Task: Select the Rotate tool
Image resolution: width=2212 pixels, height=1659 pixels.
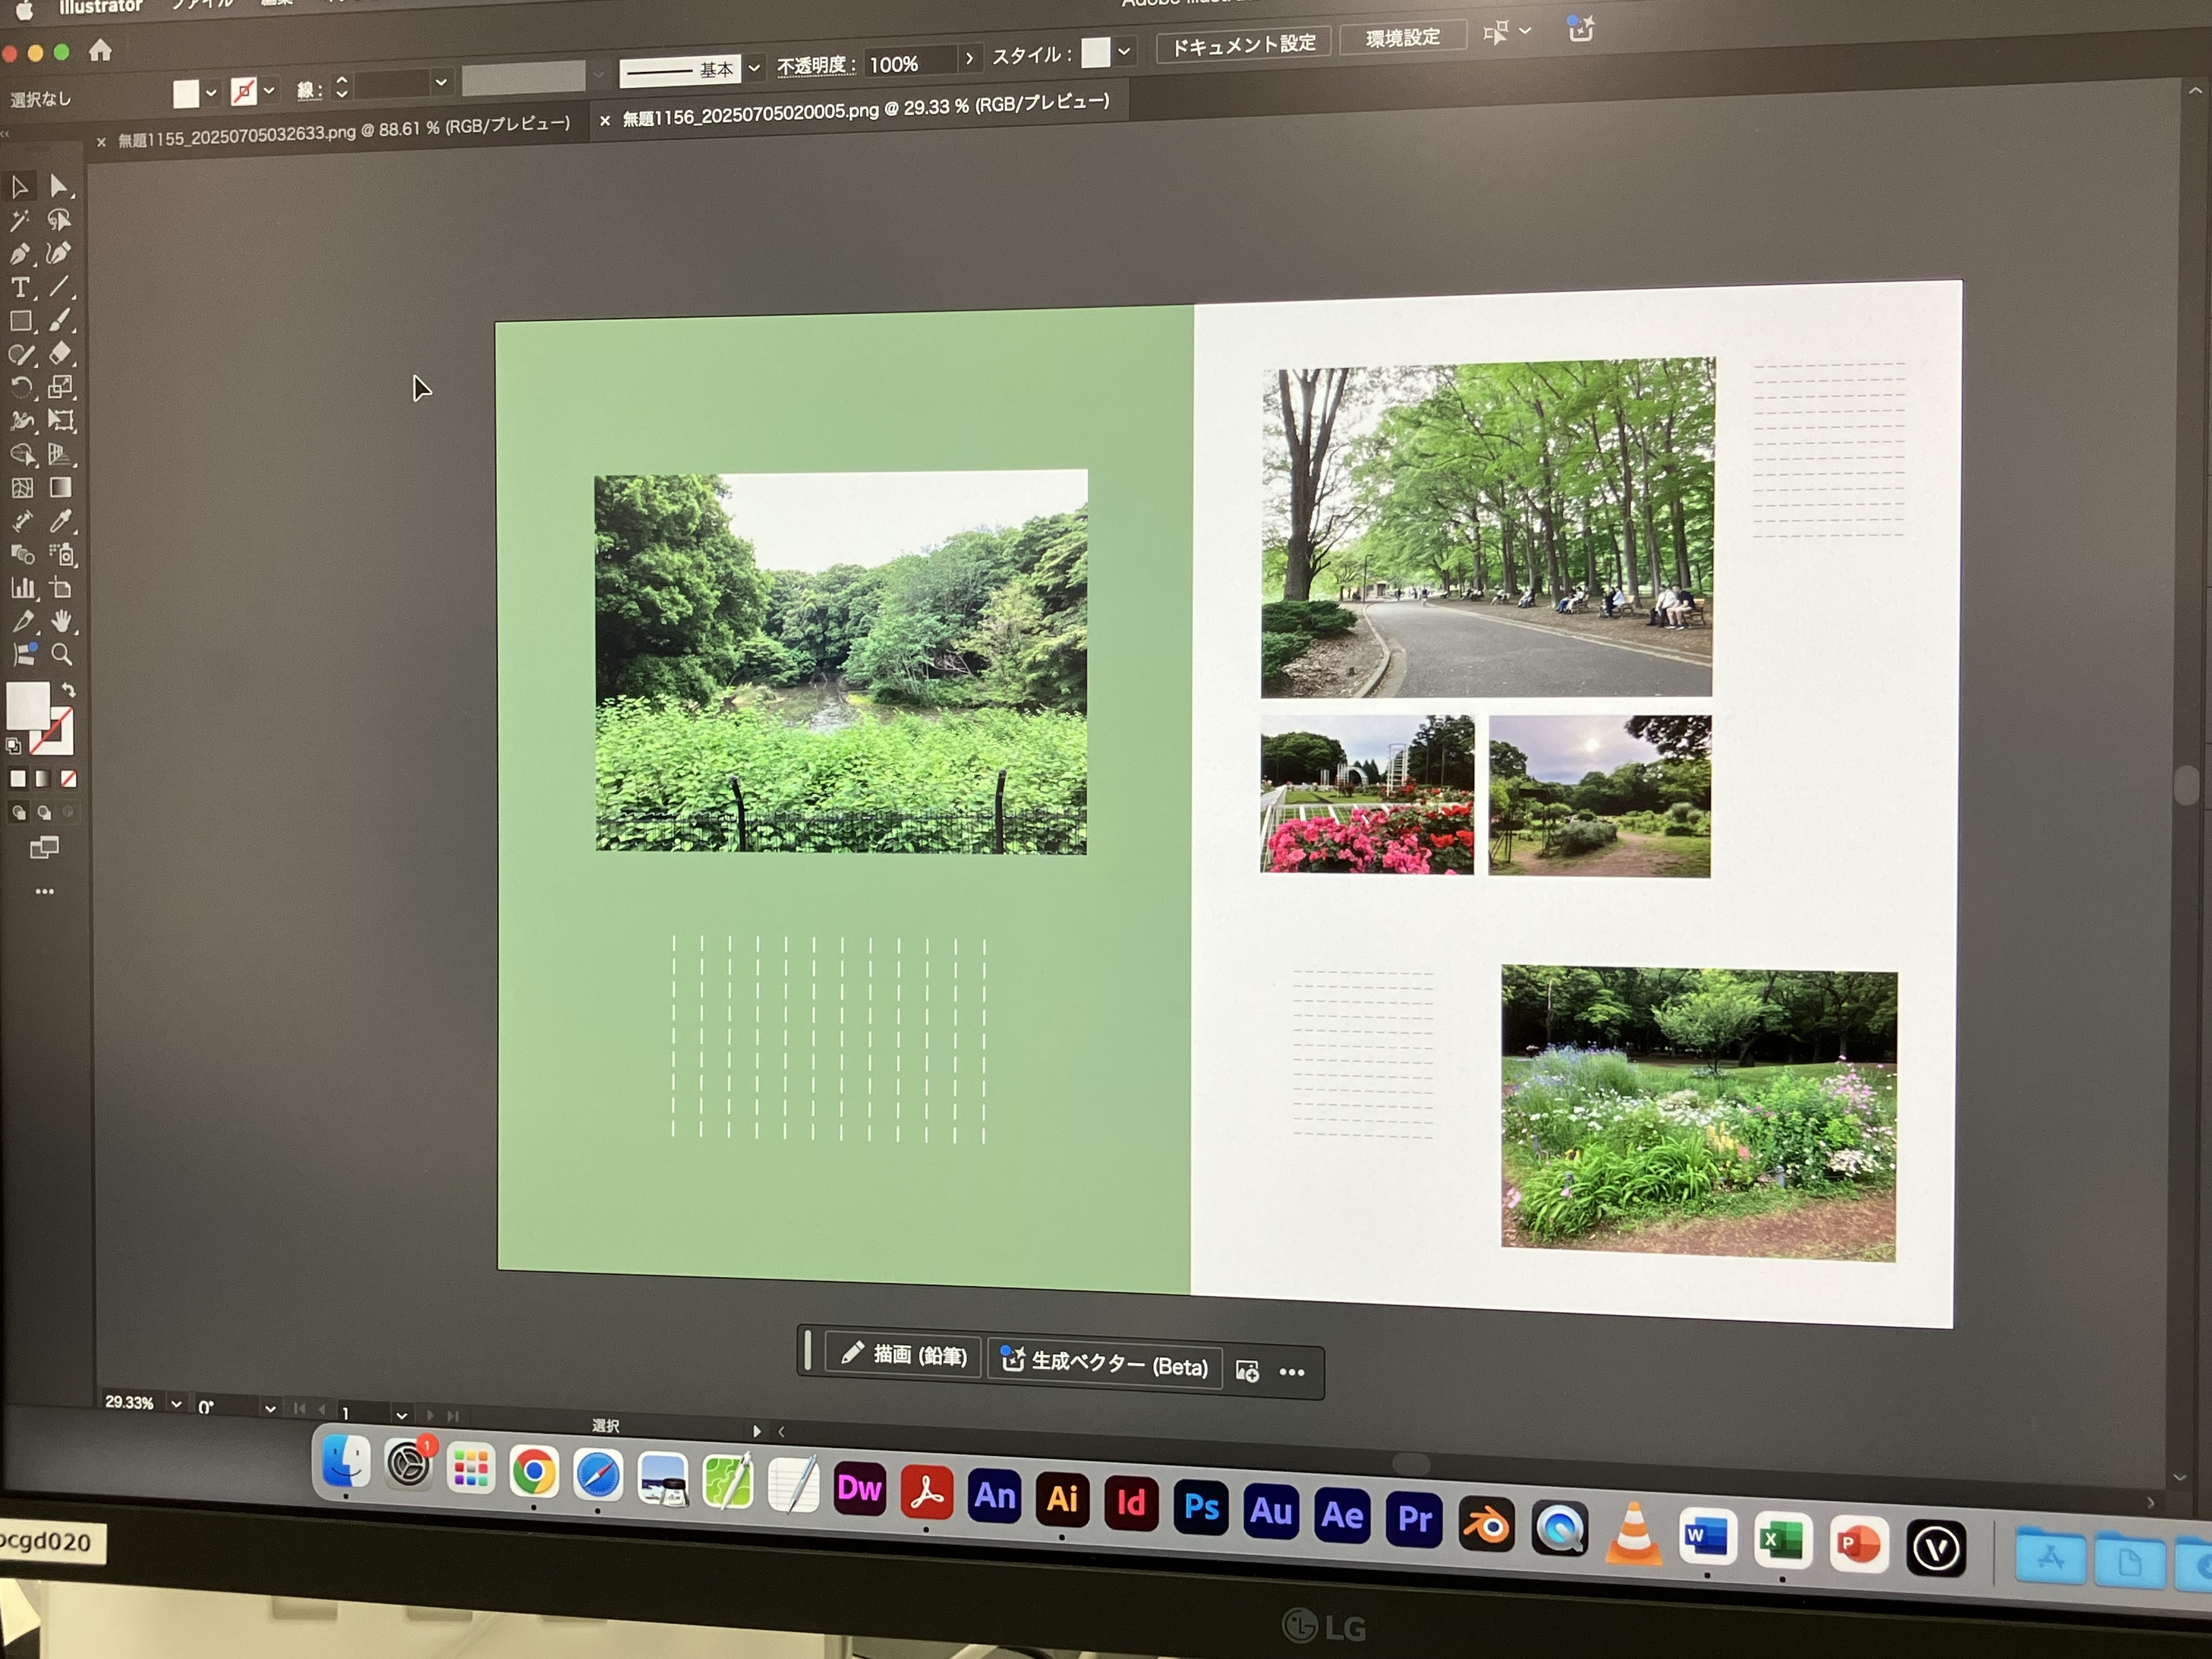Action: (21, 388)
